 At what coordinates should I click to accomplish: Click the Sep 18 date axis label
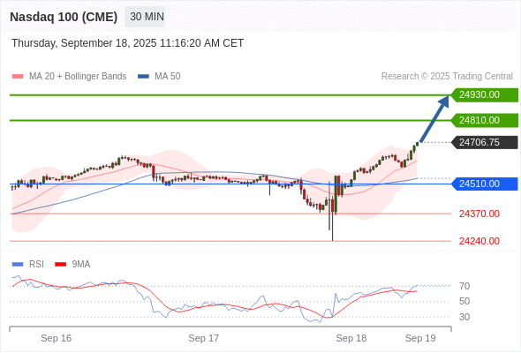351,338
